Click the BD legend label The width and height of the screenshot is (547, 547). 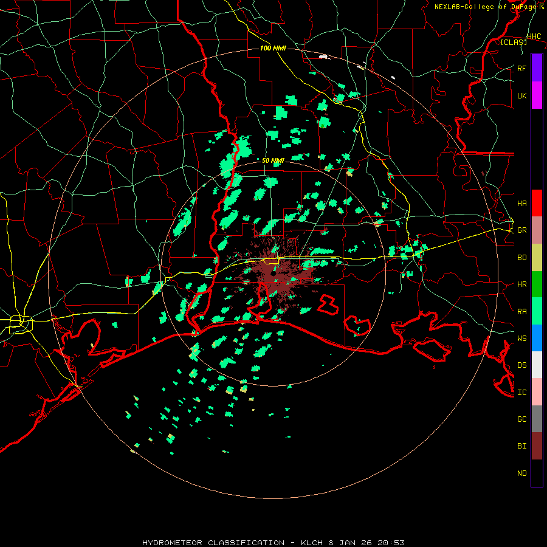click(521, 258)
